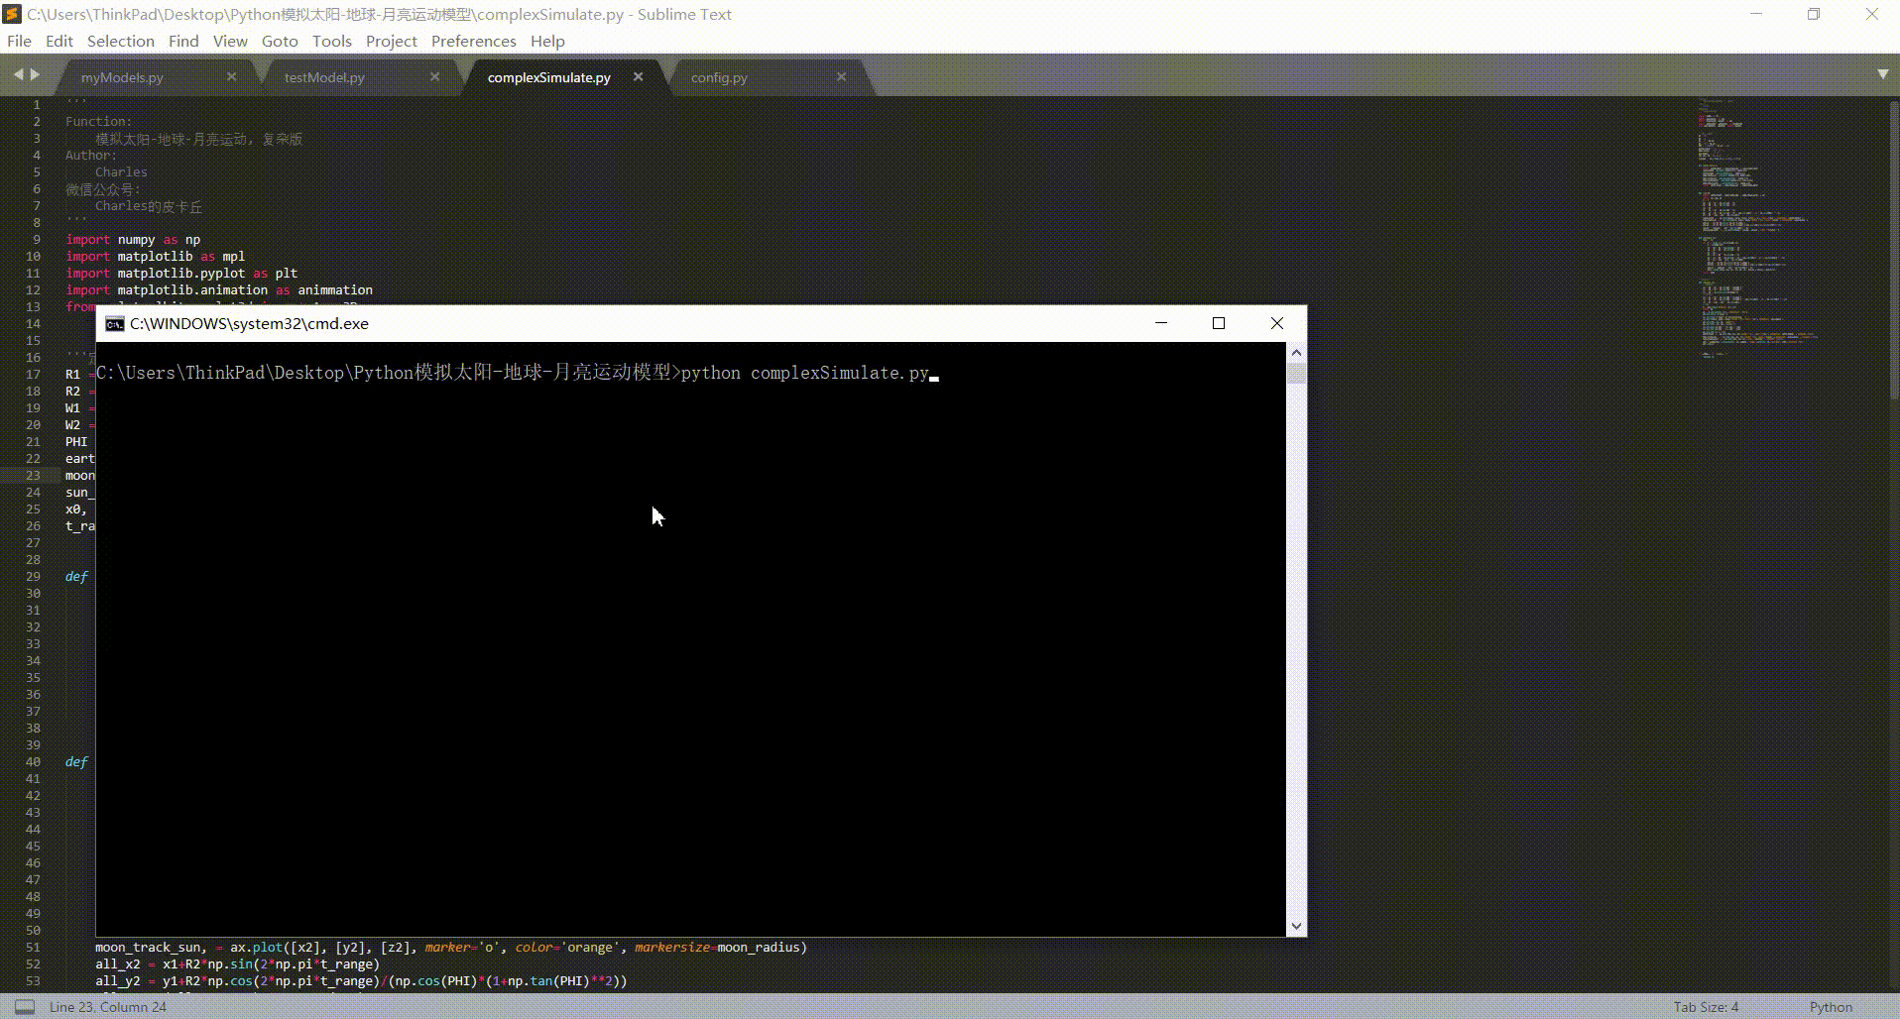Click the matplotlib.animation import line
The image size is (1900, 1019).
tap(219, 289)
